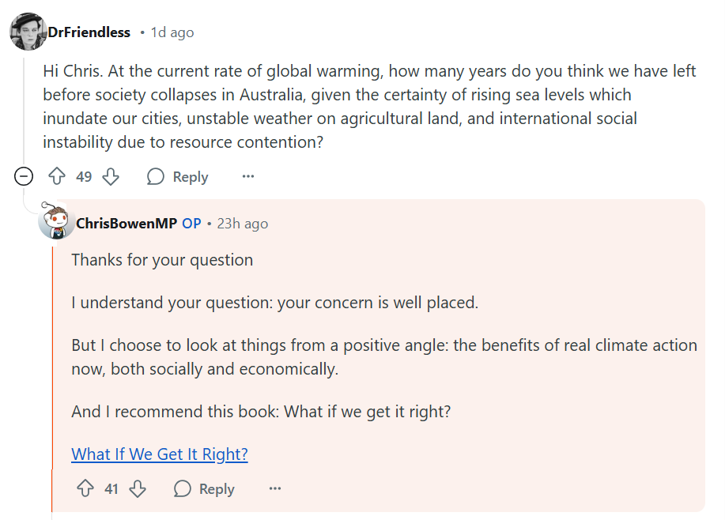725x520 pixels.
Task: Reply to DrFriendless's comment
Action: point(178,176)
